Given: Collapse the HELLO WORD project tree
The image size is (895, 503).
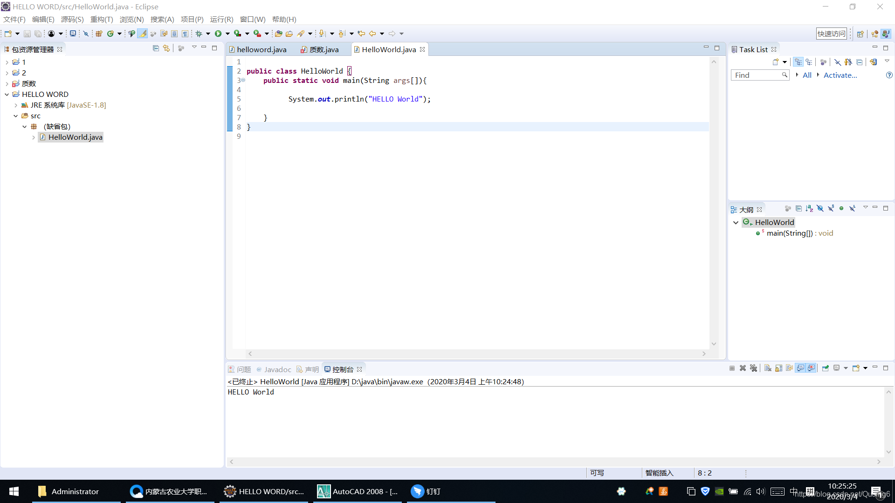Looking at the screenshot, I should (x=7, y=94).
